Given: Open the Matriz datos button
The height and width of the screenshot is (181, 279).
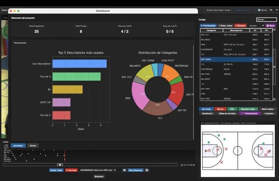Looking at the screenshot, I should point(267,109).
